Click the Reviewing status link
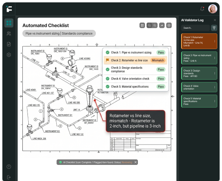 pos(127,162)
